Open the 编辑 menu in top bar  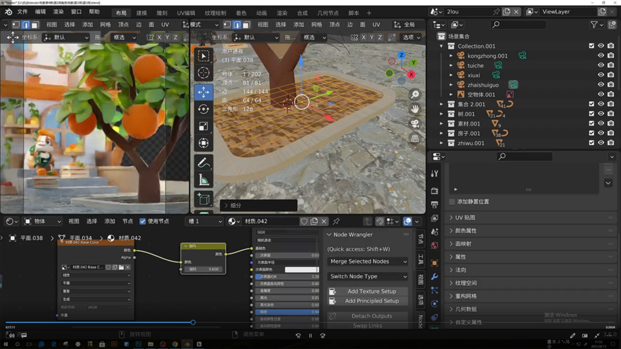(x=41, y=12)
